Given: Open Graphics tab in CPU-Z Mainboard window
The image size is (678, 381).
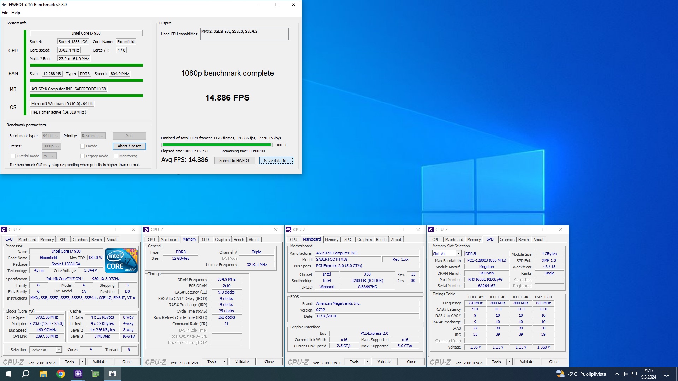Looking at the screenshot, I should tap(364, 240).
